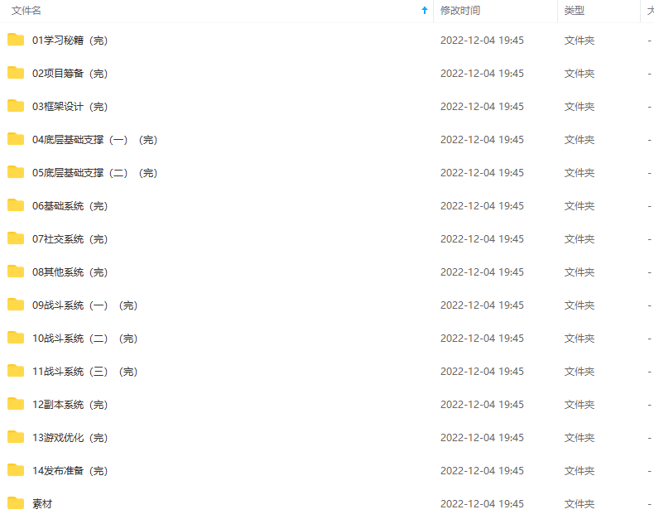Sort by the 修改时间 column header
This screenshot has height=519, width=654.
460,11
